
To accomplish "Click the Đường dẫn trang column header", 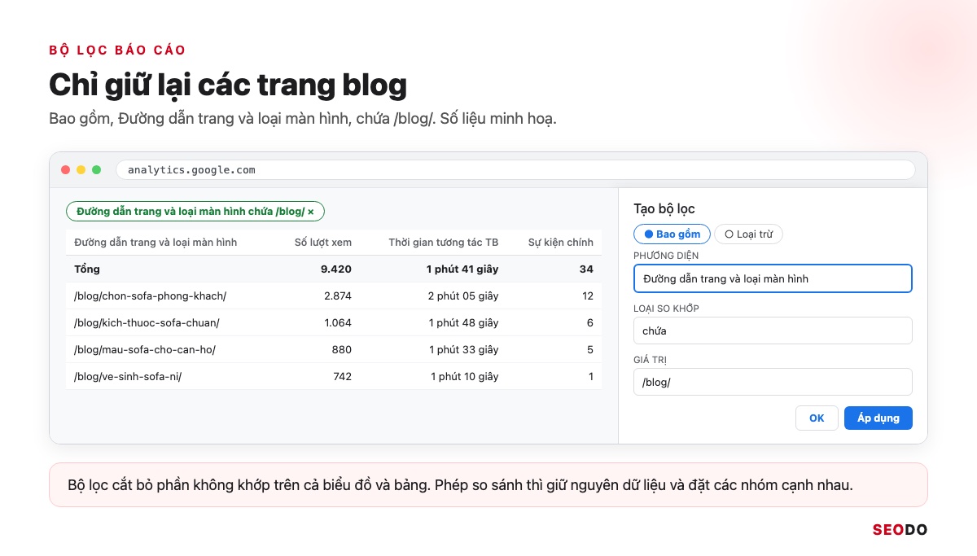I will [156, 242].
